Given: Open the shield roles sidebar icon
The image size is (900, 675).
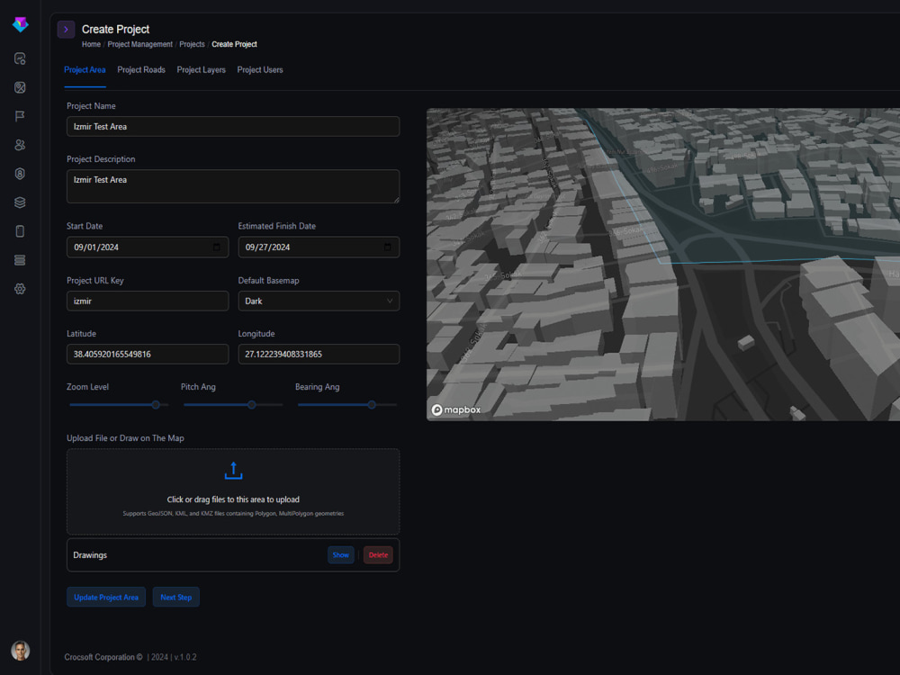Looking at the screenshot, I should pos(20,174).
